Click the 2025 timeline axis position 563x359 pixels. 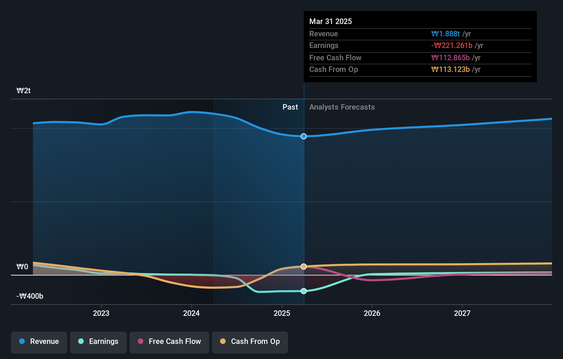point(281,313)
